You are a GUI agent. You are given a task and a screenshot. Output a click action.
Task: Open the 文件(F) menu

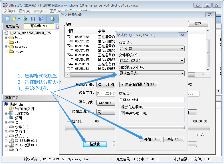pyautogui.click(x=9, y=11)
